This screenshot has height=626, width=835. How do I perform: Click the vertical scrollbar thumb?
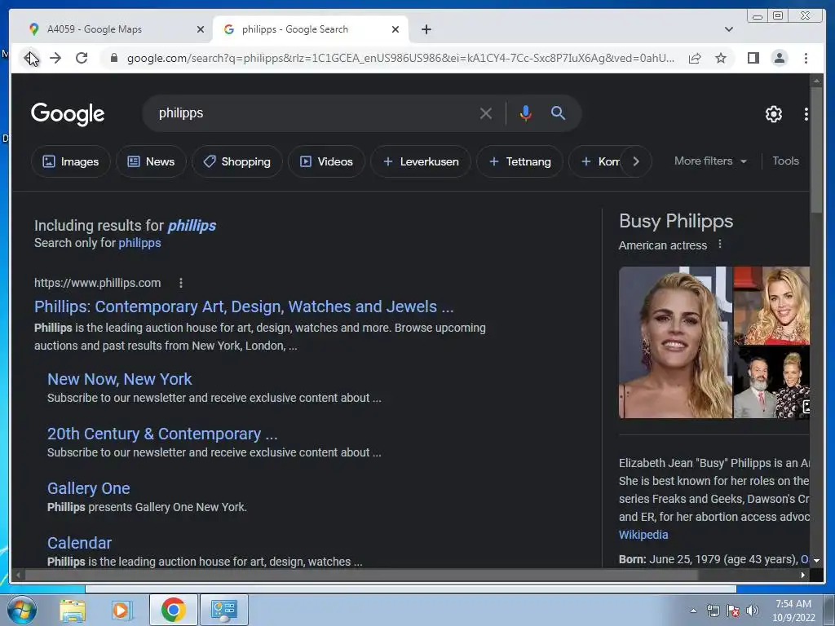[816, 149]
